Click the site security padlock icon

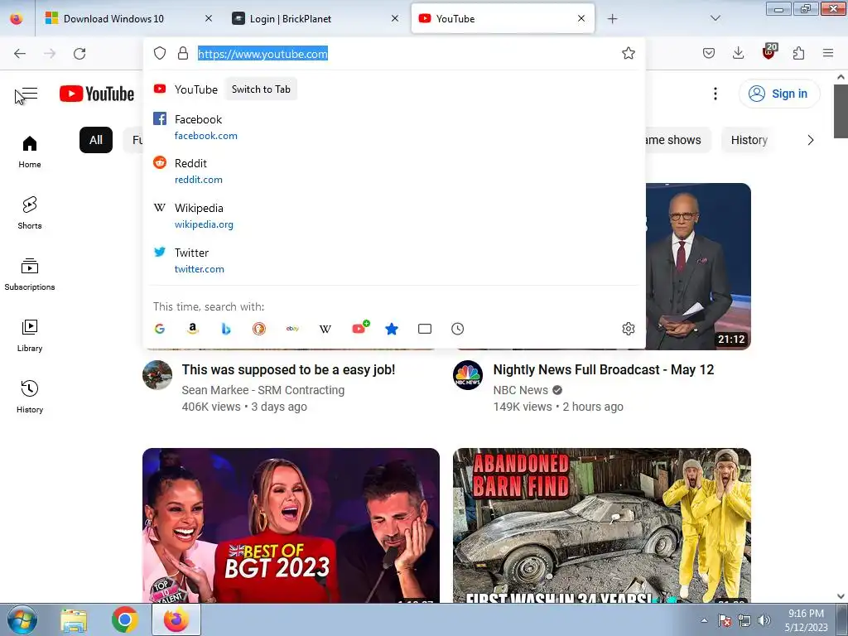coord(183,53)
